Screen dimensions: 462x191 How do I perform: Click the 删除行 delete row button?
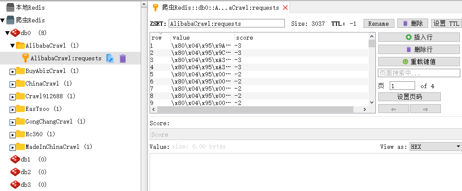pos(419,49)
